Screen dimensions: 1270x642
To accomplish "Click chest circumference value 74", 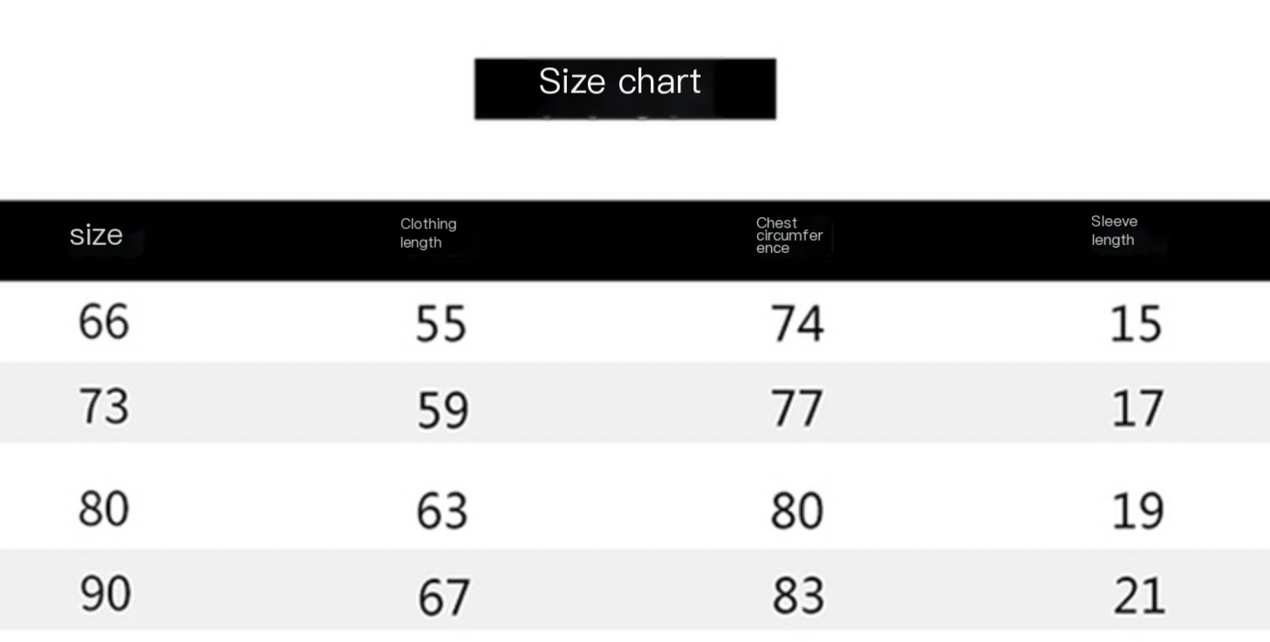I will coord(797,324).
